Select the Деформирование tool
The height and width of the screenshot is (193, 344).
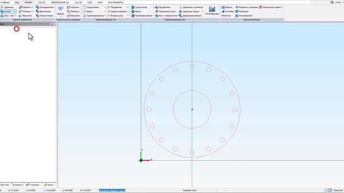[x=190, y=16]
